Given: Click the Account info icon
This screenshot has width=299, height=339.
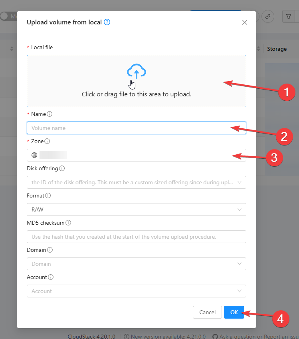Looking at the screenshot, I should pyautogui.click(x=51, y=277).
